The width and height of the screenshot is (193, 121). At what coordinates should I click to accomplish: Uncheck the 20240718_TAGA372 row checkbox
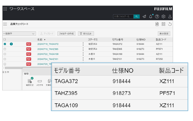(x=5, y=44)
